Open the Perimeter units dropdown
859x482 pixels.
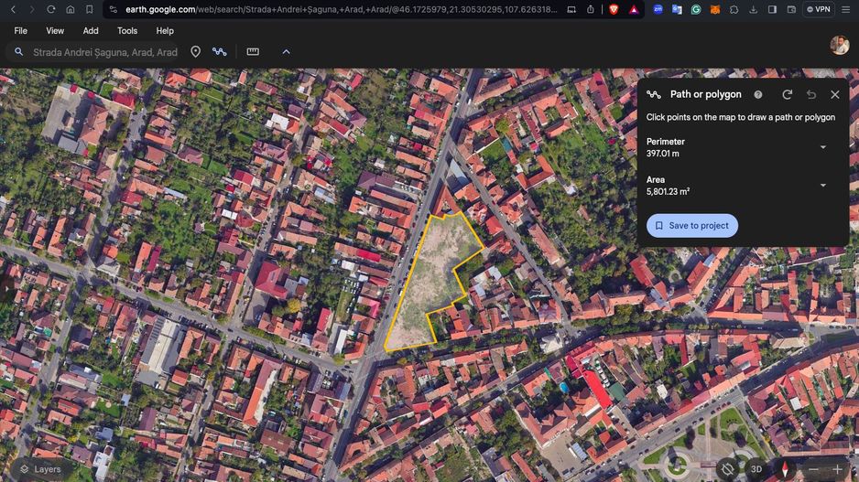pyautogui.click(x=822, y=147)
